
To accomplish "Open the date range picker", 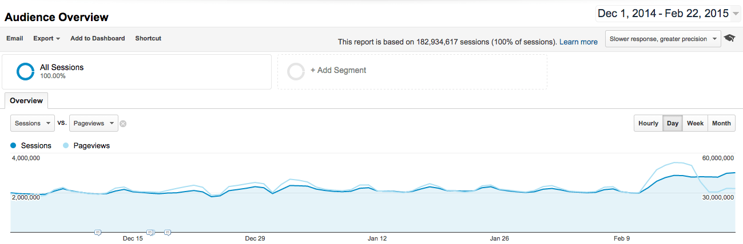I will [x=667, y=13].
